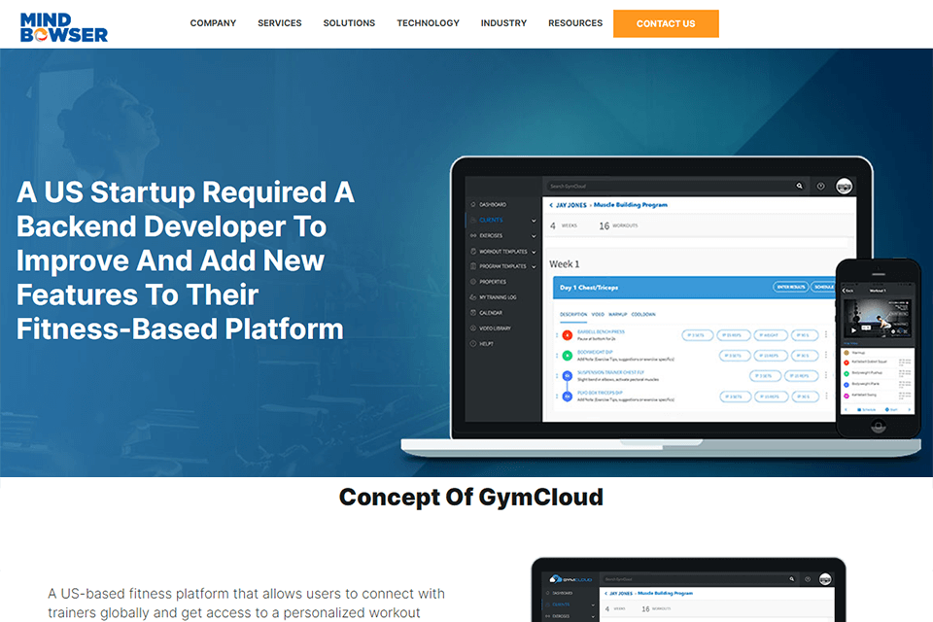Click the 'Concept Of GymCloud' heading
The width and height of the screenshot is (933, 622).
471,497
